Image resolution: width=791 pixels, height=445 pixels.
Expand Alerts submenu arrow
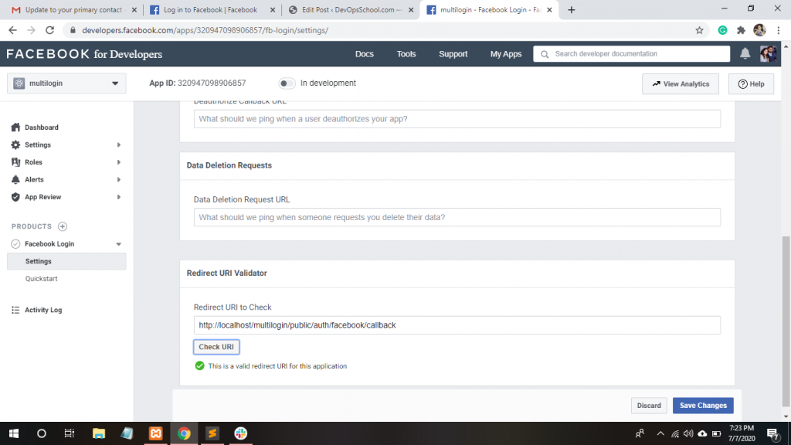pos(118,179)
